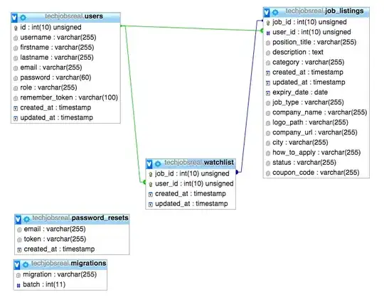Open the gear options on migrations table
This screenshot has width=384, height=302.
26,264
